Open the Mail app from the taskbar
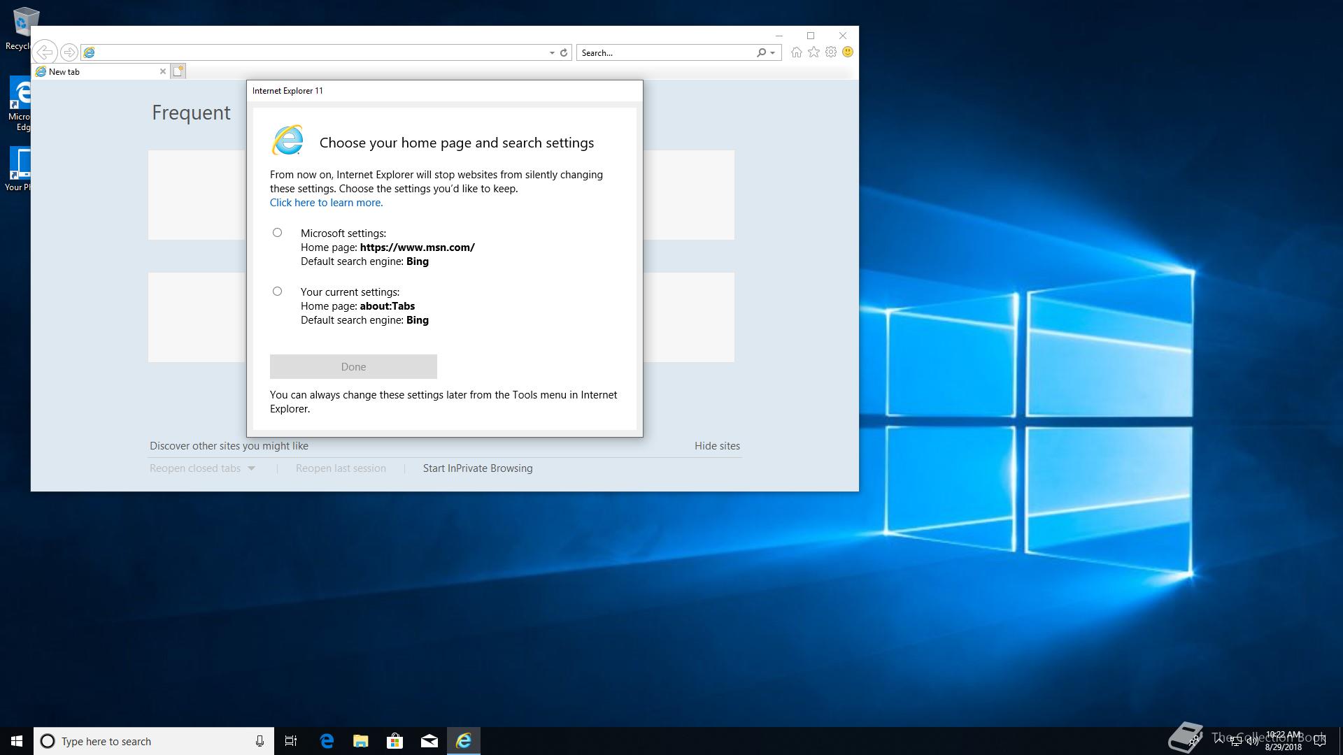The width and height of the screenshot is (1343, 755). (429, 741)
